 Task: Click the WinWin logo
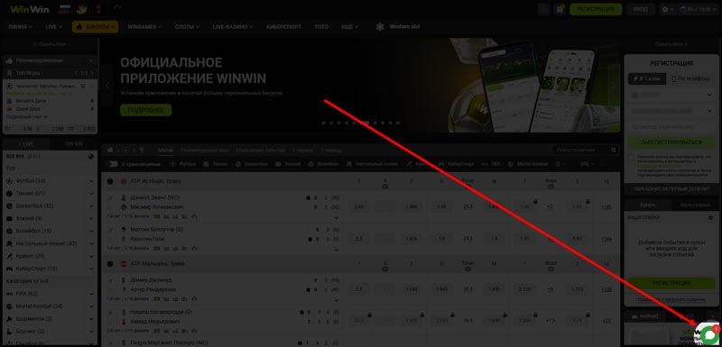pyautogui.click(x=30, y=9)
